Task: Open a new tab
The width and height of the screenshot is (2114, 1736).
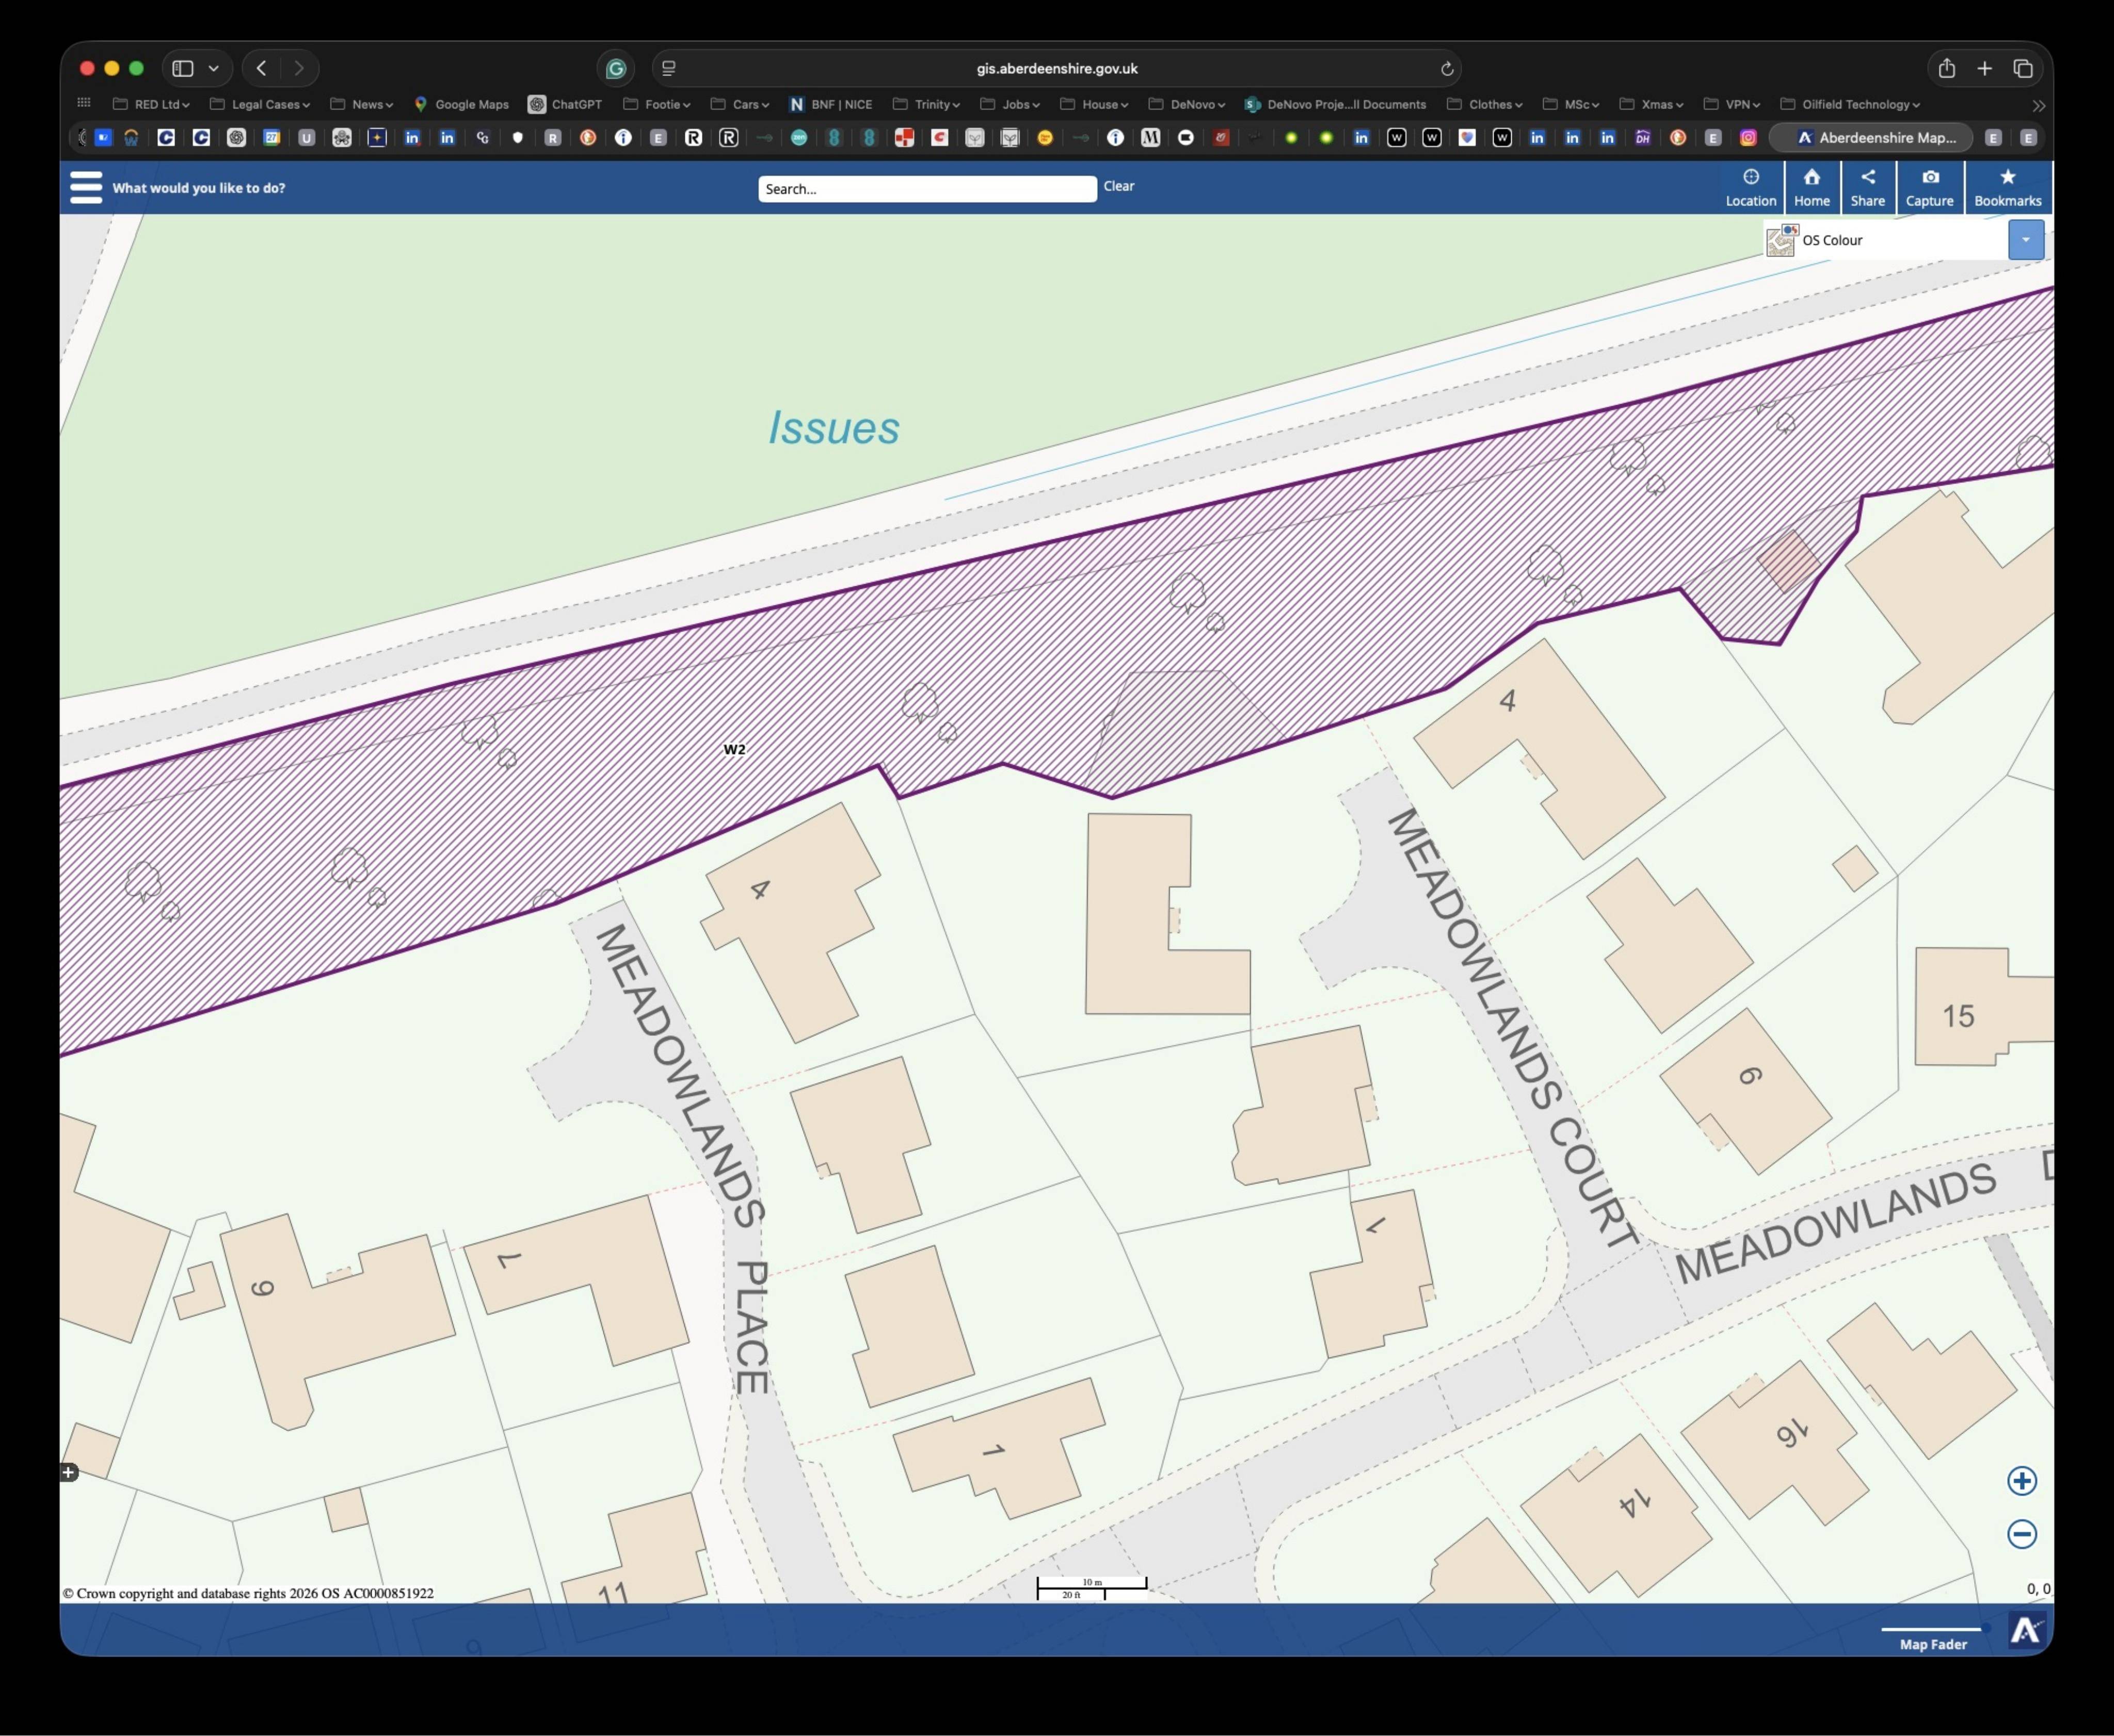Action: [x=1984, y=68]
